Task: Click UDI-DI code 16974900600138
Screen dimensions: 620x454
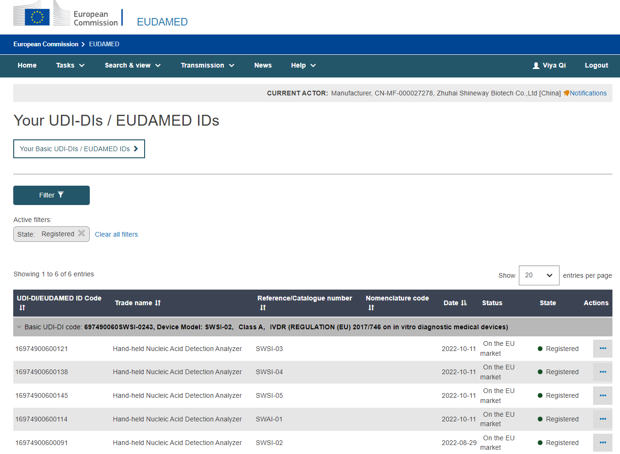Action: point(42,372)
